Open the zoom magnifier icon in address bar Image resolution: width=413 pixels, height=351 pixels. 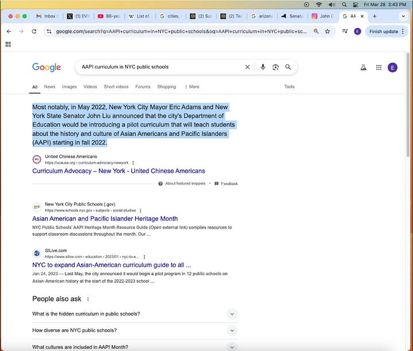316,32
